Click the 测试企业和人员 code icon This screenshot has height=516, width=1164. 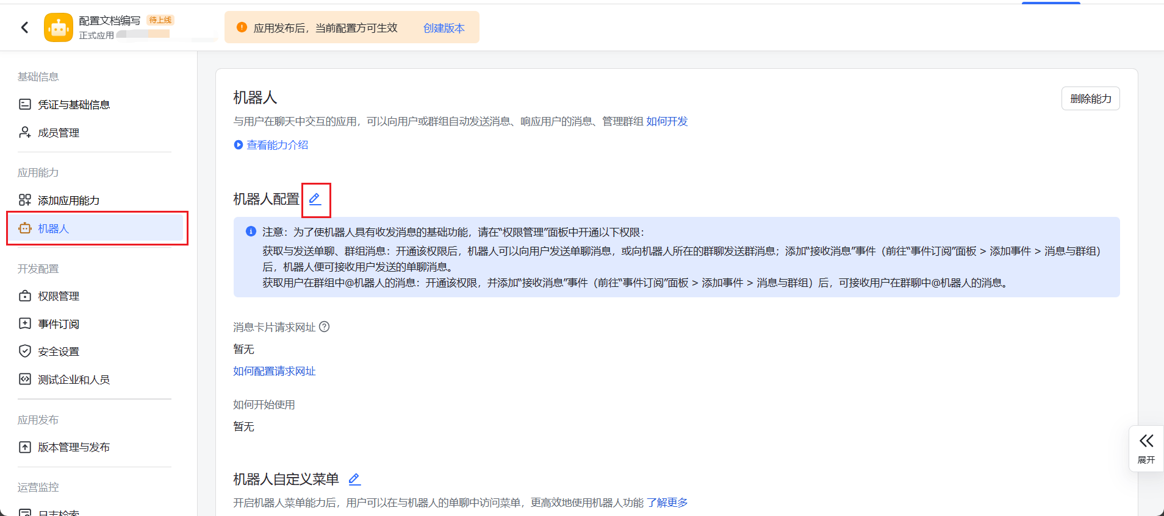25,379
